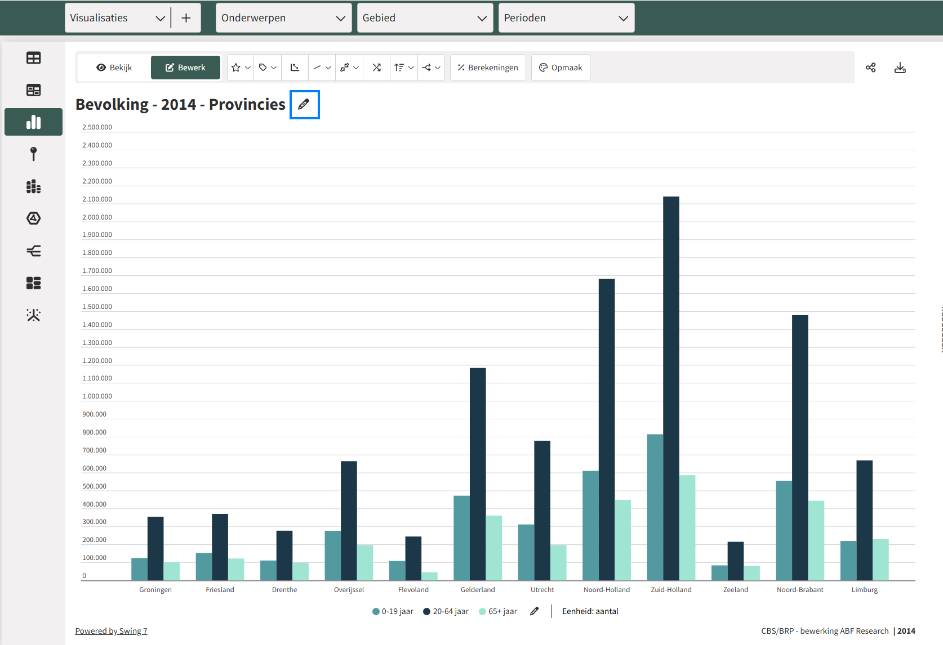Click the shuffle icon in toolbar
Image resolution: width=943 pixels, height=645 pixels.
coord(376,68)
